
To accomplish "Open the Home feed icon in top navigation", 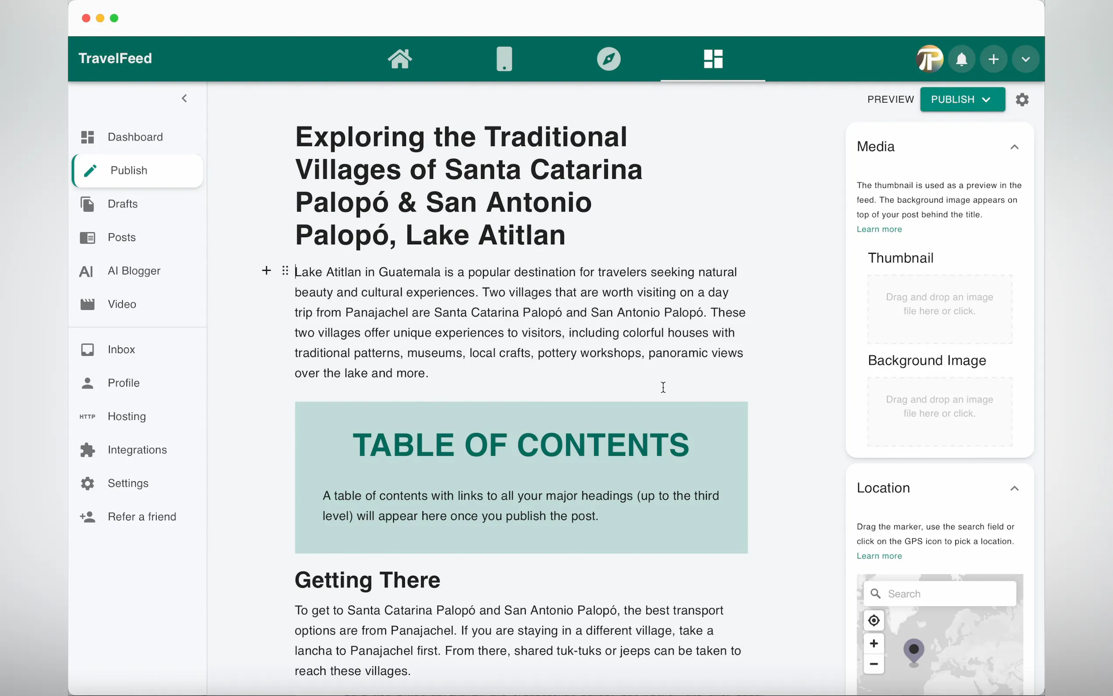I will pyautogui.click(x=399, y=58).
